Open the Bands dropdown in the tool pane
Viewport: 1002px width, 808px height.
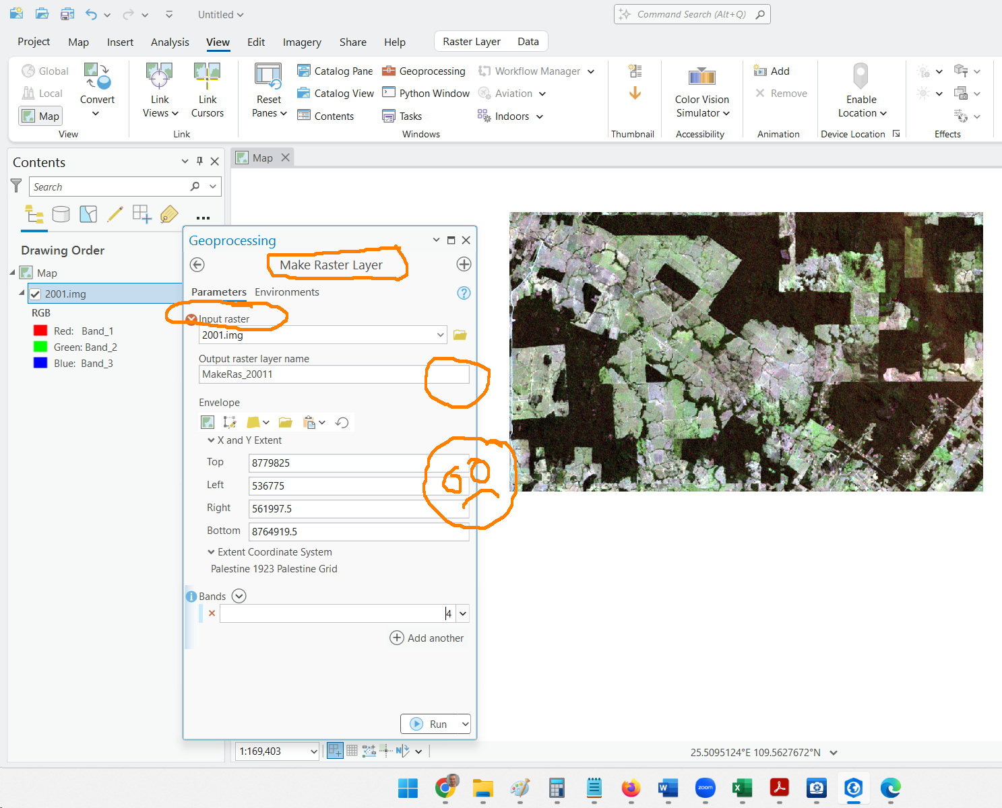point(239,596)
